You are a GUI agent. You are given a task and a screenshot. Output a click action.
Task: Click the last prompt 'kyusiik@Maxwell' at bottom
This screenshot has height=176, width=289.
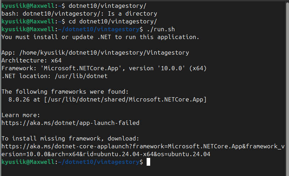28,162
